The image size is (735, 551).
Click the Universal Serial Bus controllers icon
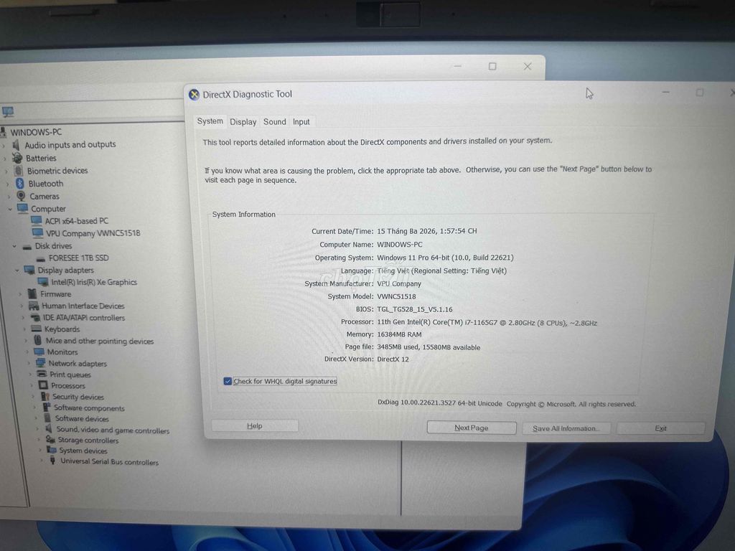52,461
